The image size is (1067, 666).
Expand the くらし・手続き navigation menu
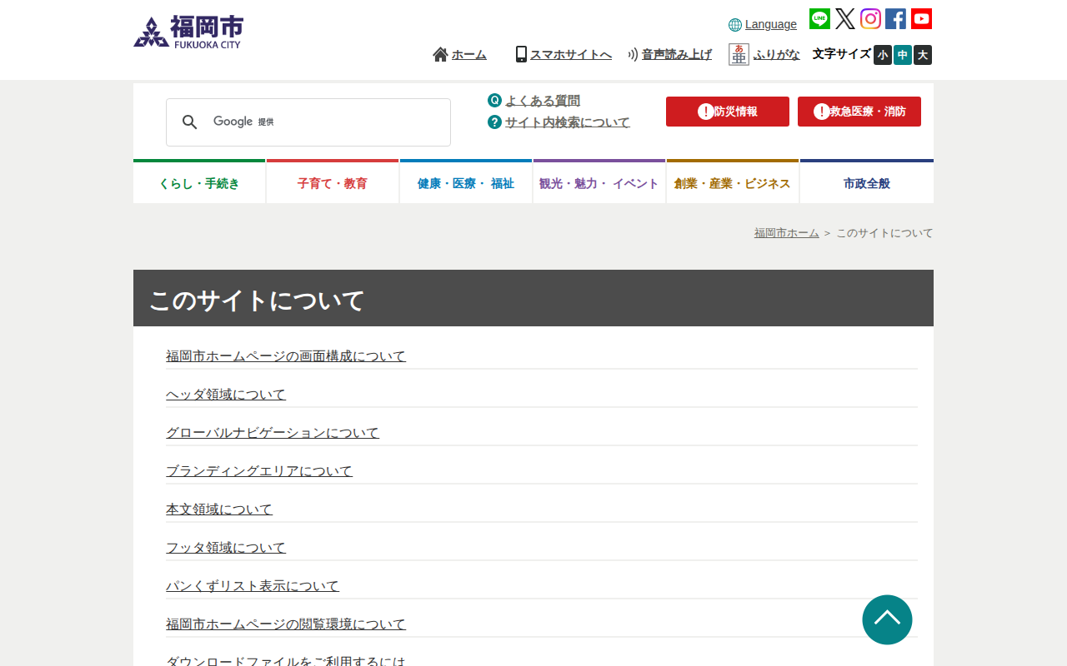(199, 183)
